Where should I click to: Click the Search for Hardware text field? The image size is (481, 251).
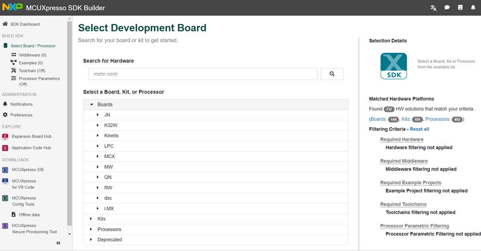203,74
